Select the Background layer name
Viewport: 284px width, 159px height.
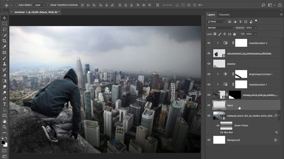tap(233, 140)
